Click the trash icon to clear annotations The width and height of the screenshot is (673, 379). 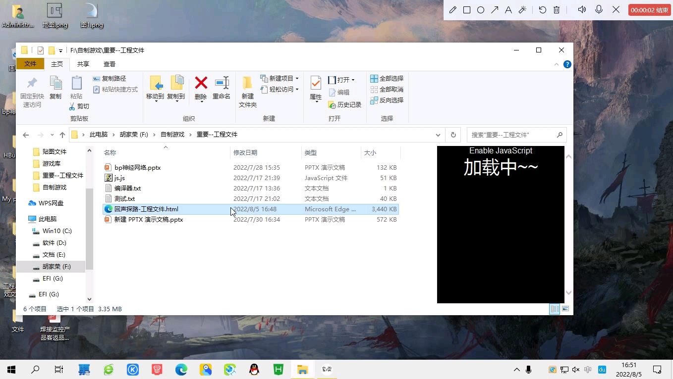(x=557, y=9)
